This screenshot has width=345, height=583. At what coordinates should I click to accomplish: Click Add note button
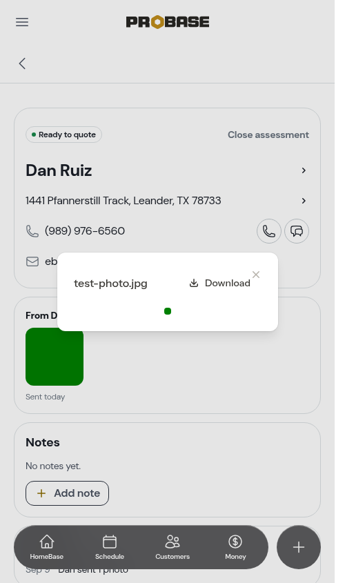point(68,493)
